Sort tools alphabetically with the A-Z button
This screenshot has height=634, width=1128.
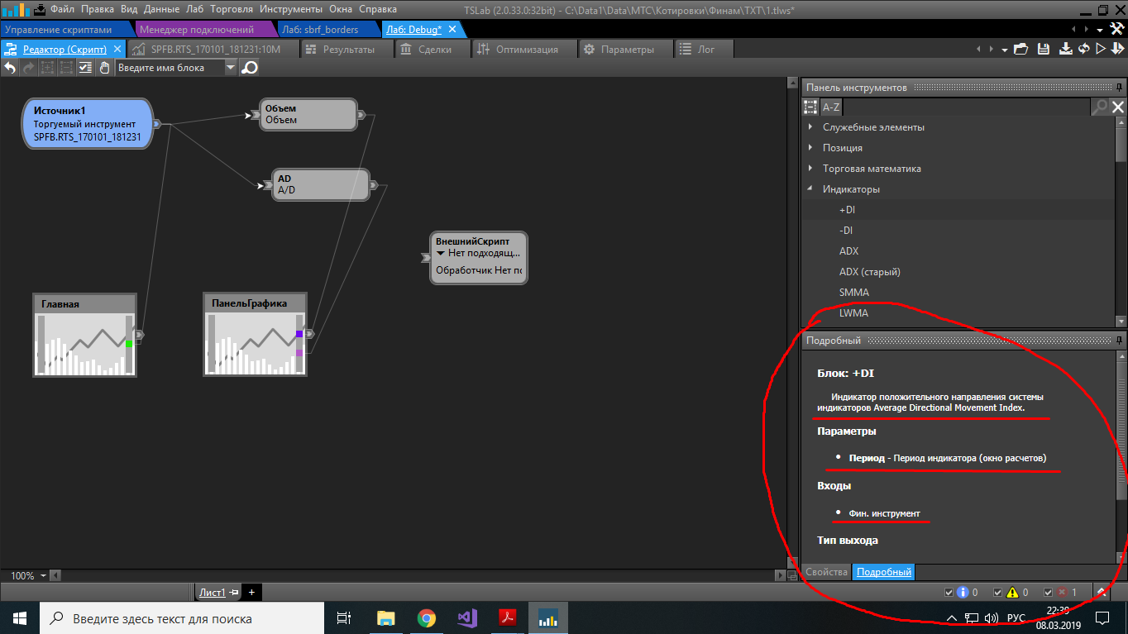pyautogui.click(x=830, y=107)
